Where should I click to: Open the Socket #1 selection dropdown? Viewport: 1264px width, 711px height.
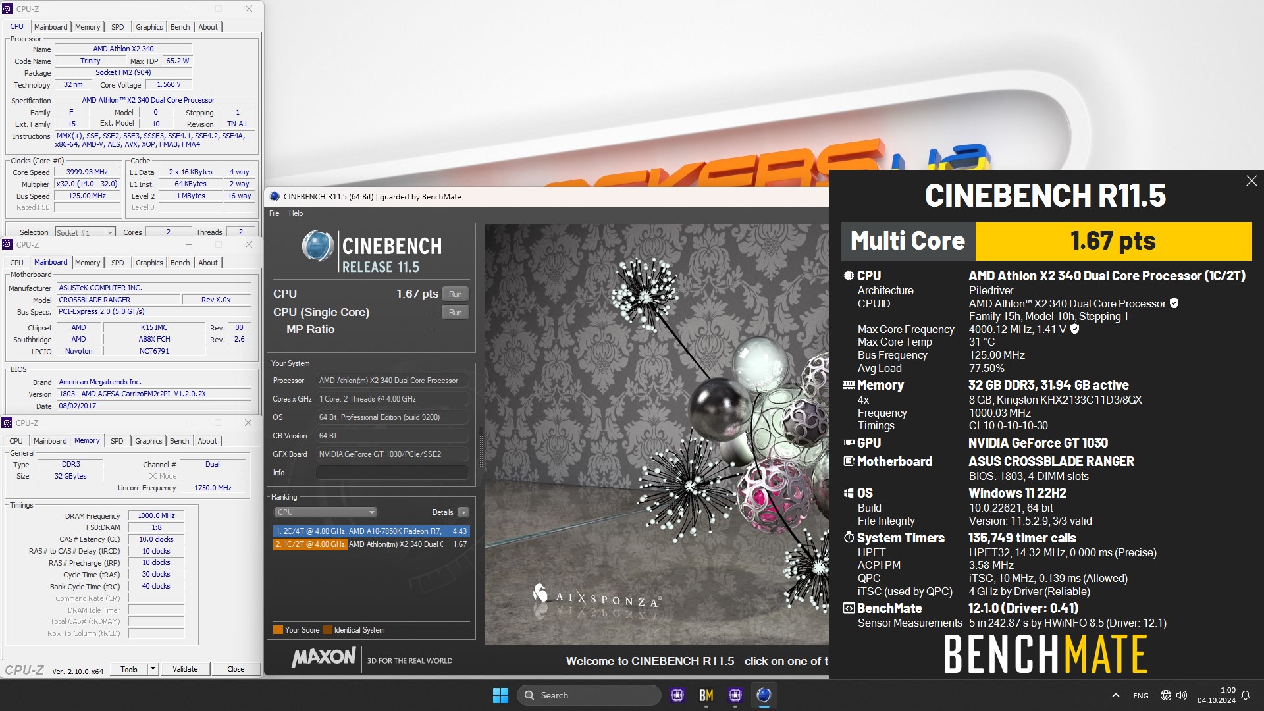(x=86, y=232)
